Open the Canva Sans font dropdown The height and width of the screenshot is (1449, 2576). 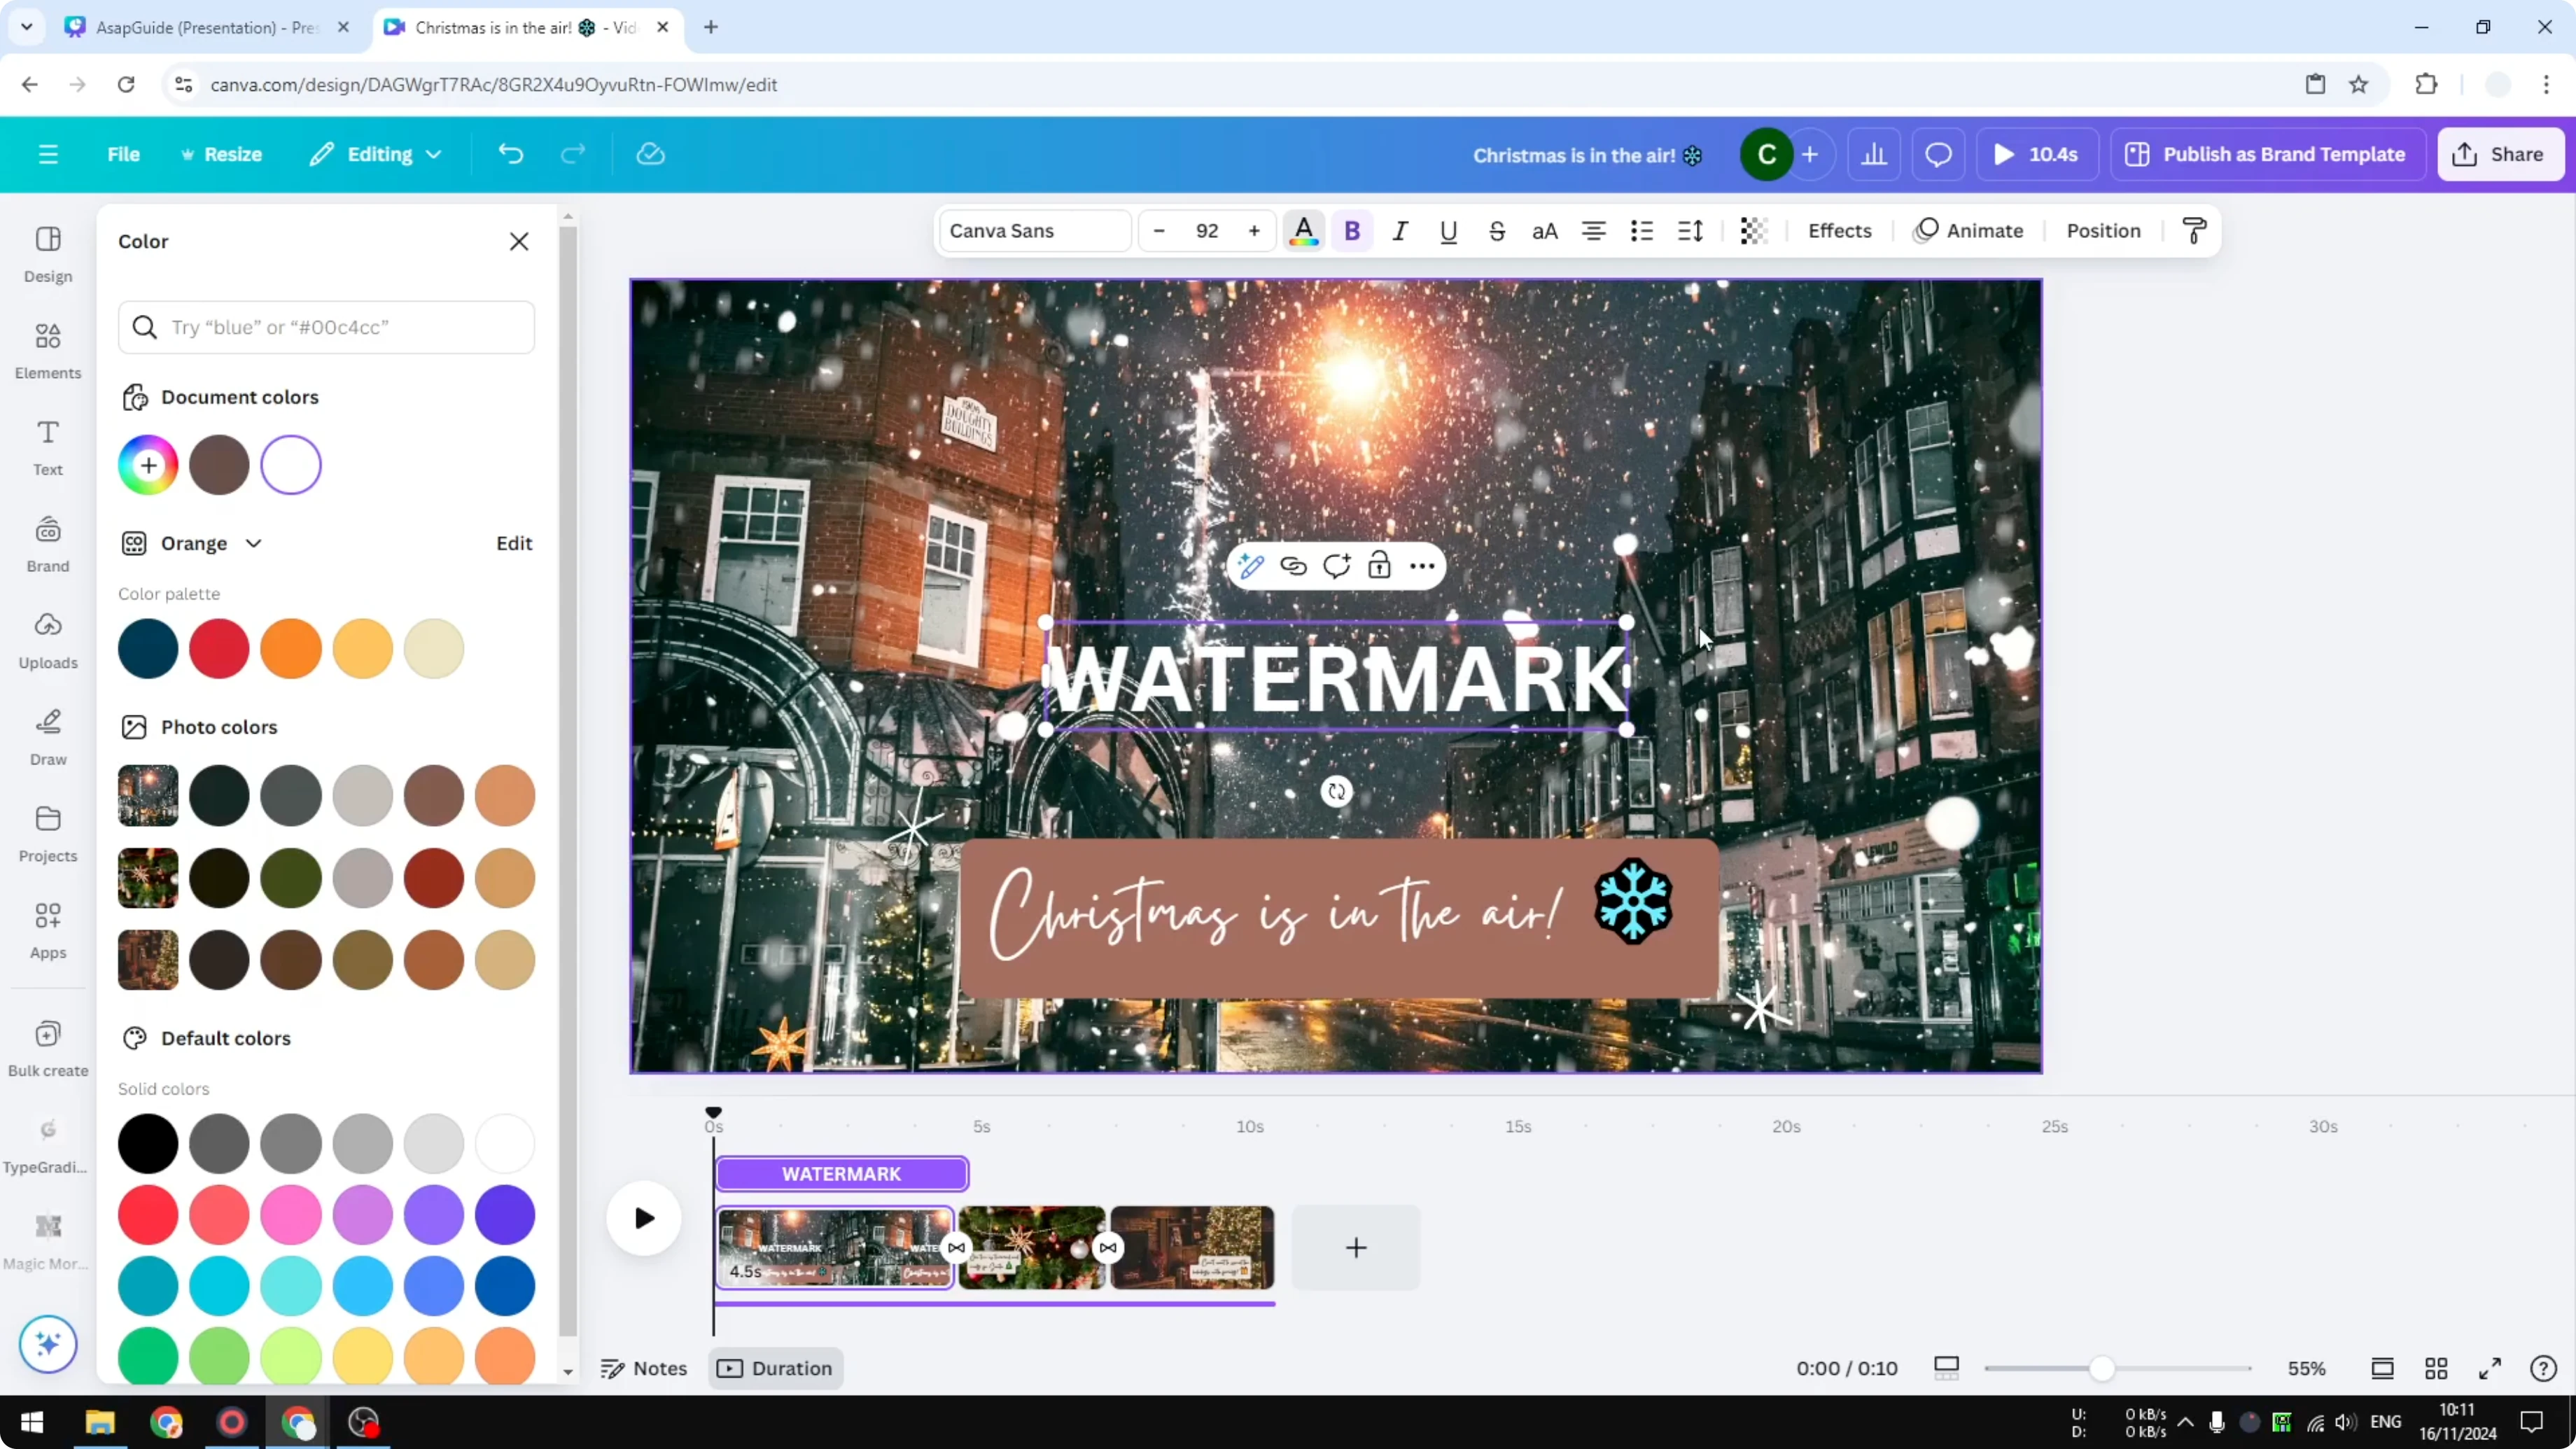pos(1034,230)
